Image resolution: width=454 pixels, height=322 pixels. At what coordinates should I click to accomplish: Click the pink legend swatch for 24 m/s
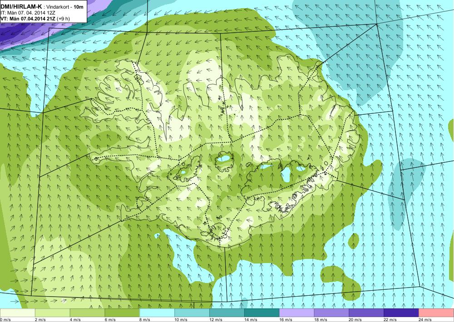coord(436,313)
